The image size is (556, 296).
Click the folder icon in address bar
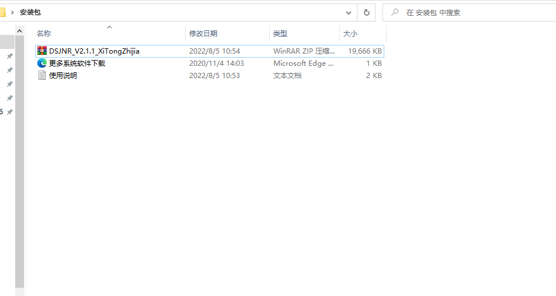tap(2, 13)
